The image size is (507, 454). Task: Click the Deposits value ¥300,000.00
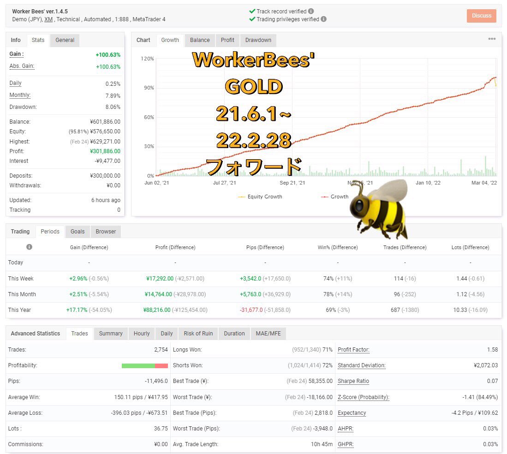click(105, 176)
